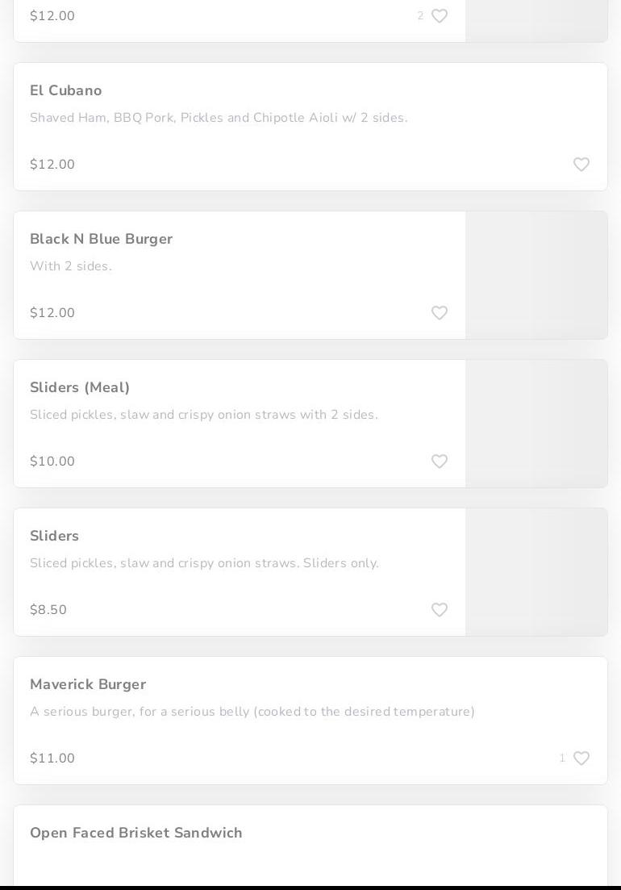
Task: Click the "A serious burger" description
Action: tap(252, 712)
